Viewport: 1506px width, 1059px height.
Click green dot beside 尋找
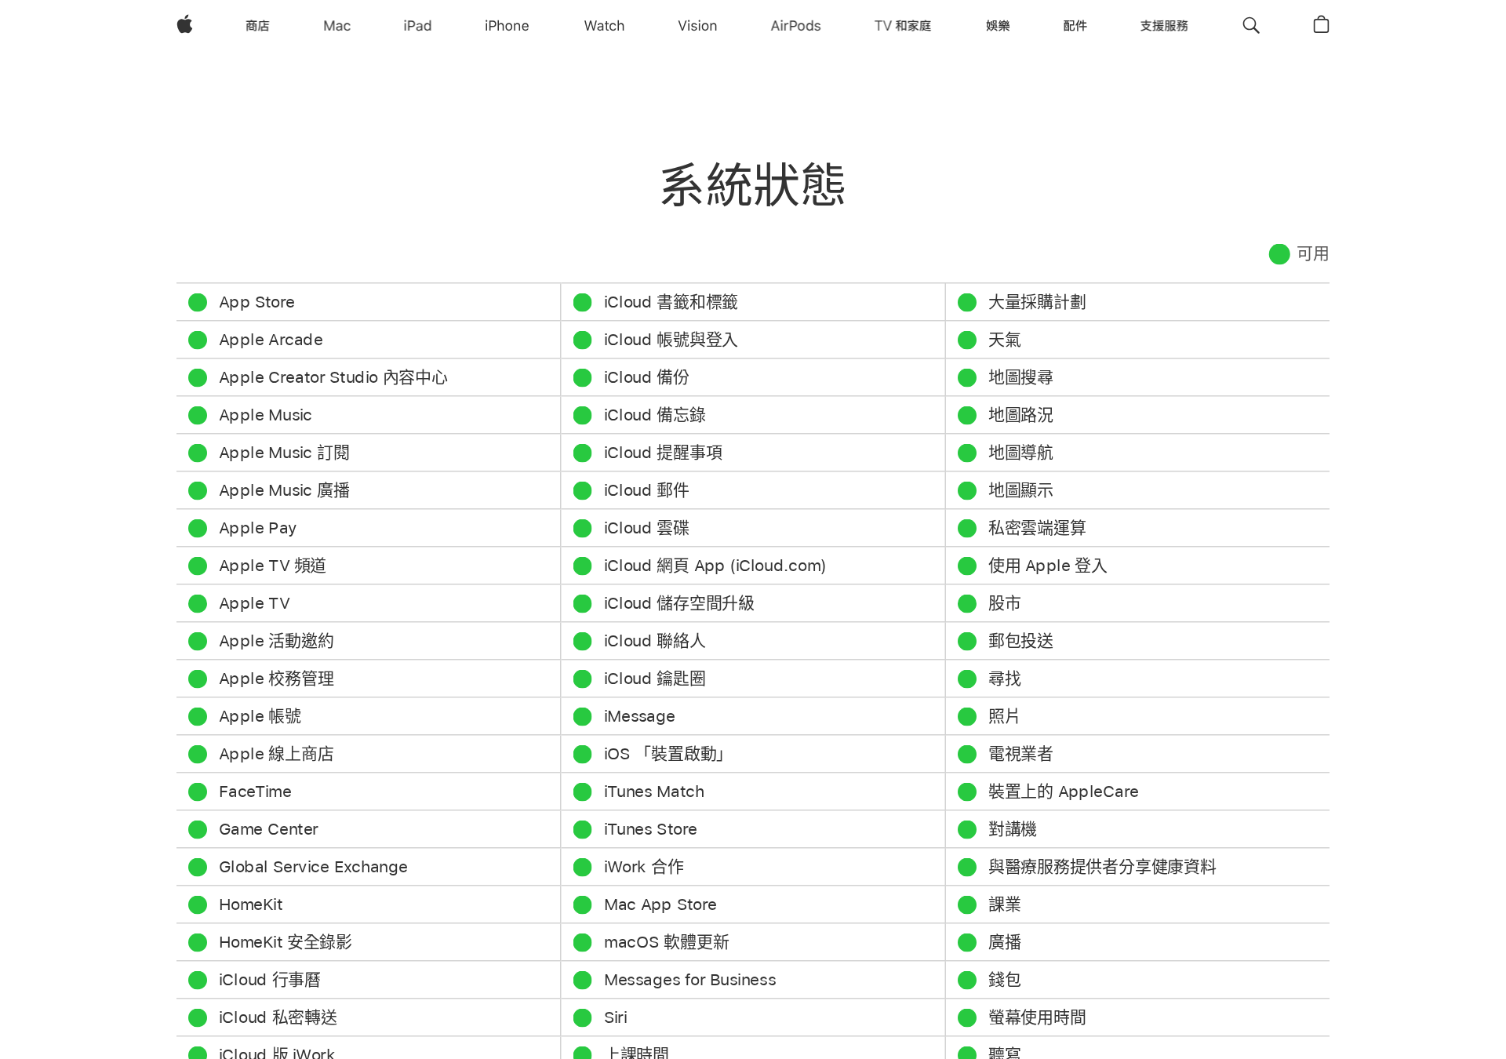click(967, 679)
